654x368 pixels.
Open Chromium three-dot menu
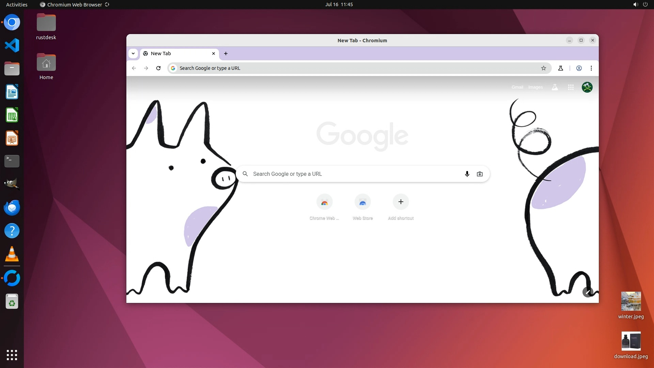pos(591,68)
